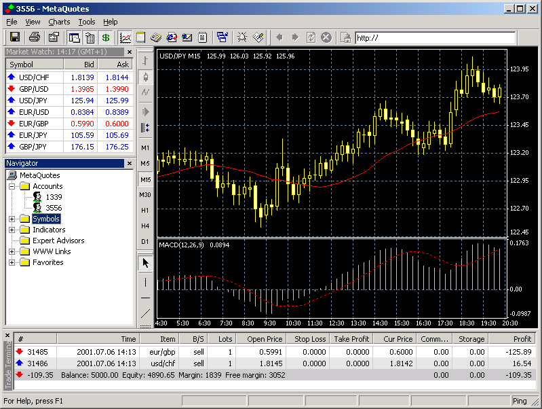Expand the Symbols tree node

pos(12,219)
